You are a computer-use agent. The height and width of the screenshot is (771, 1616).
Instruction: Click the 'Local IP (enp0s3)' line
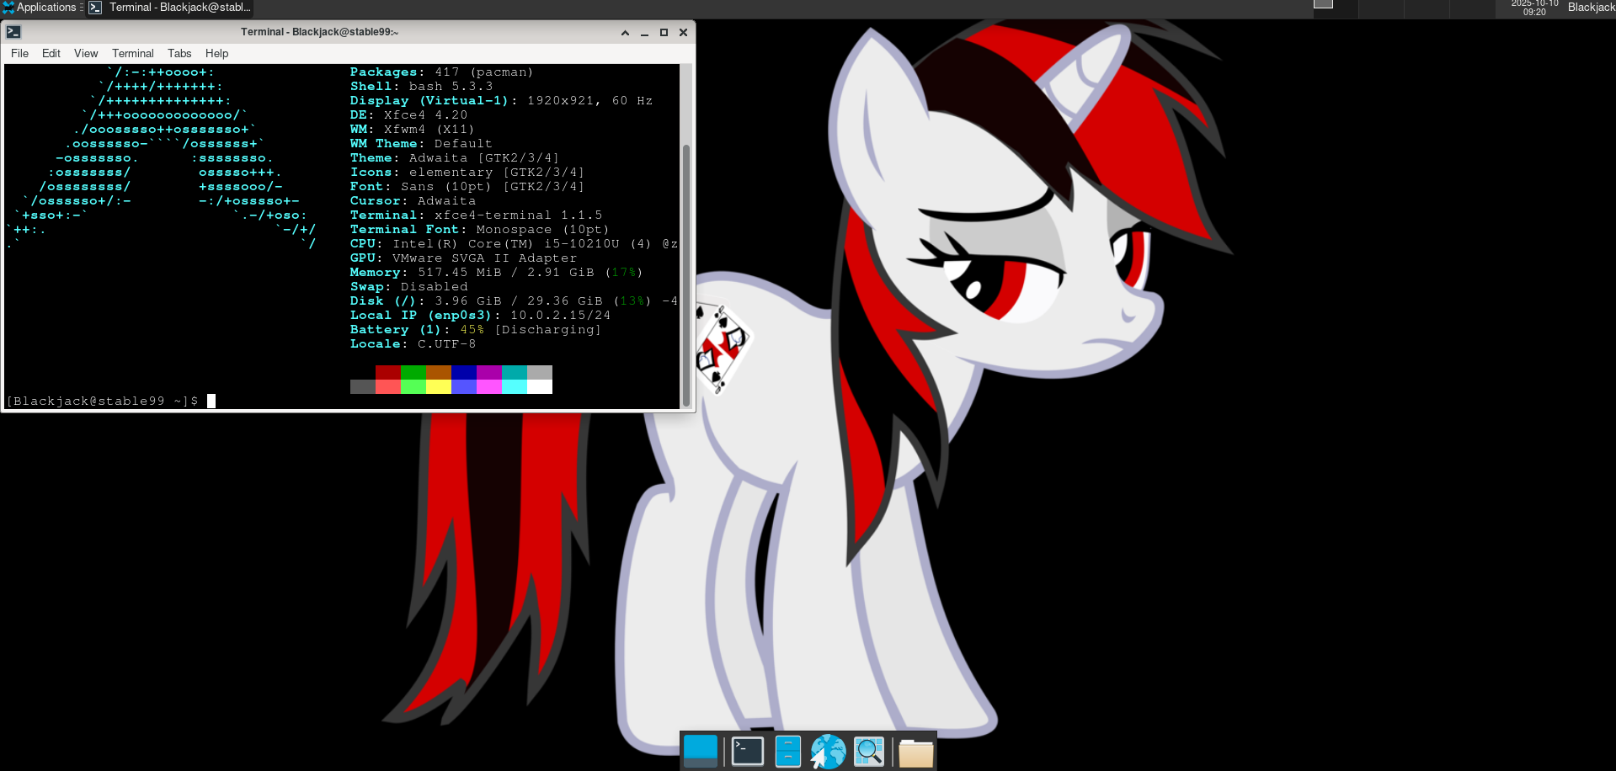point(481,315)
